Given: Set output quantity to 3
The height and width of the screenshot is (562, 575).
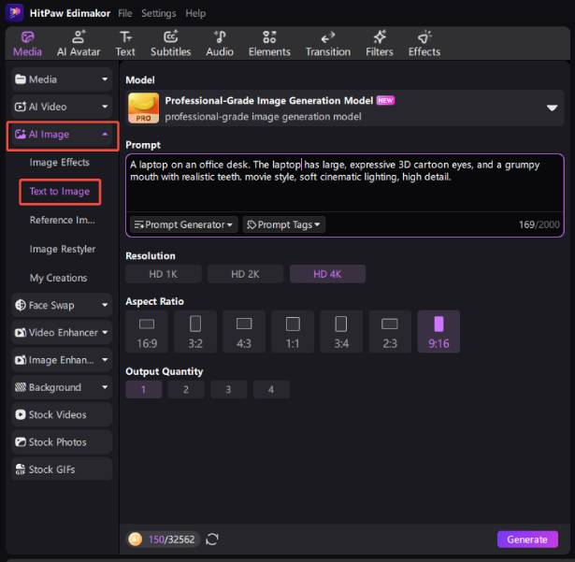Looking at the screenshot, I should coord(228,389).
